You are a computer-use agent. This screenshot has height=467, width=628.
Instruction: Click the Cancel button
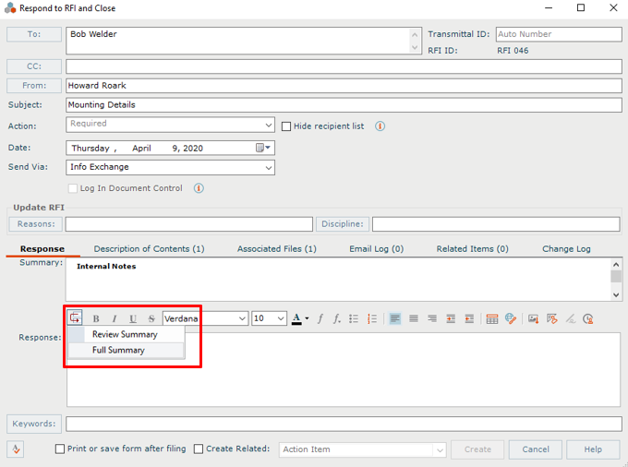tap(536, 449)
